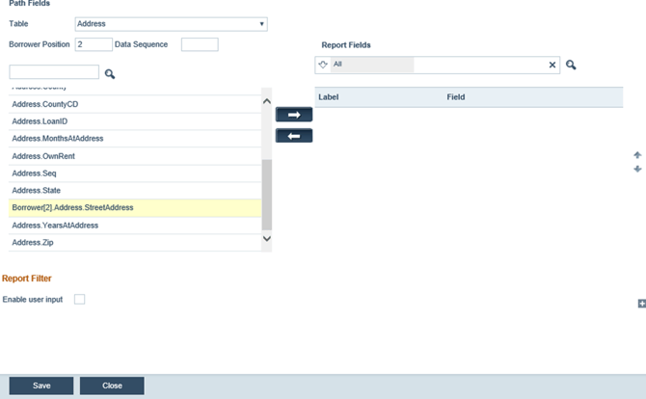Sort by the Label column header
The width and height of the screenshot is (646, 399).
pyautogui.click(x=329, y=97)
